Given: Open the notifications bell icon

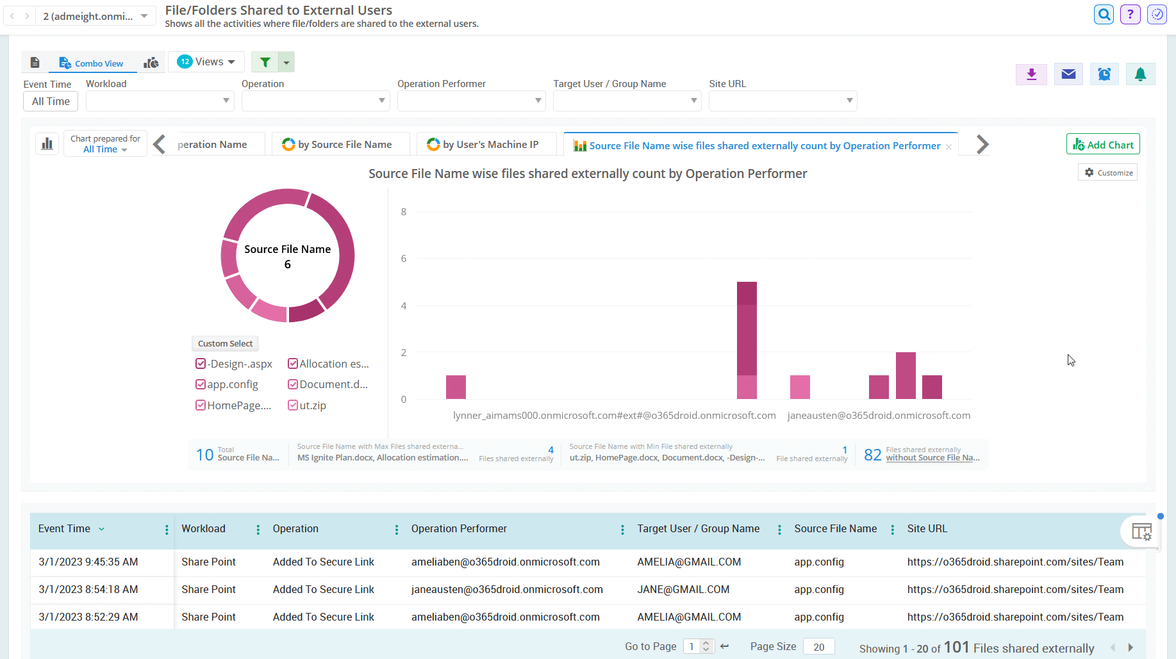Looking at the screenshot, I should 1140,74.
